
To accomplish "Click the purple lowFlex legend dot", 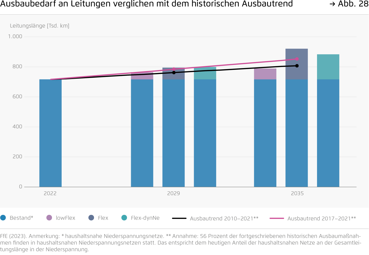I will click(49, 218).
